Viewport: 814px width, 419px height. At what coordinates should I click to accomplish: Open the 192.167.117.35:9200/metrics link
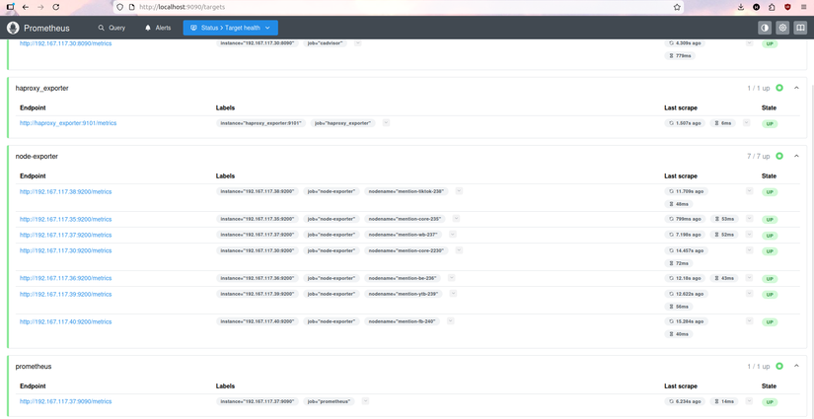pos(65,219)
